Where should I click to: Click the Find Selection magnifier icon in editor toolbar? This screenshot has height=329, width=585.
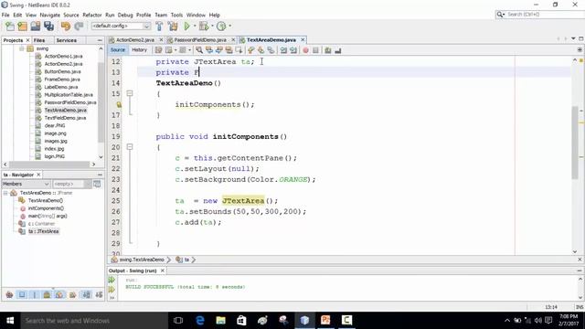[199, 50]
